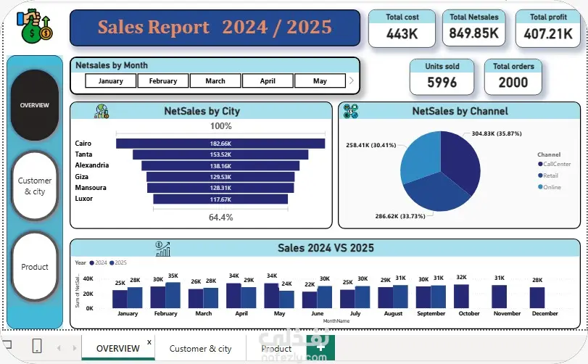The height and width of the screenshot is (364, 588).
Task: Switch to the Product page tab
Action: (x=276, y=348)
